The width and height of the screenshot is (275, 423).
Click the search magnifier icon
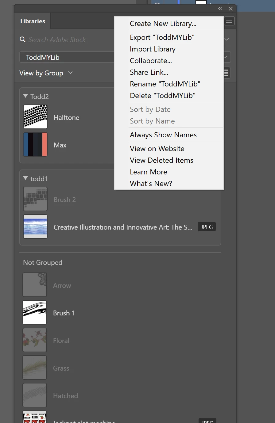(x=22, y=40)
